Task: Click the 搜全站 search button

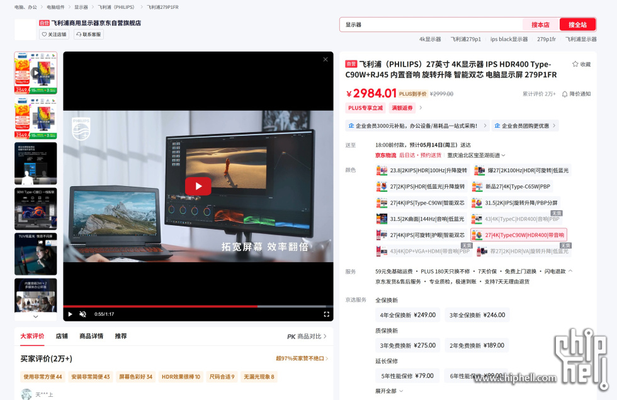Action: 577,25
